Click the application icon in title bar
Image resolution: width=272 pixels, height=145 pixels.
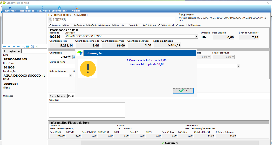click(x=4, y=3)
